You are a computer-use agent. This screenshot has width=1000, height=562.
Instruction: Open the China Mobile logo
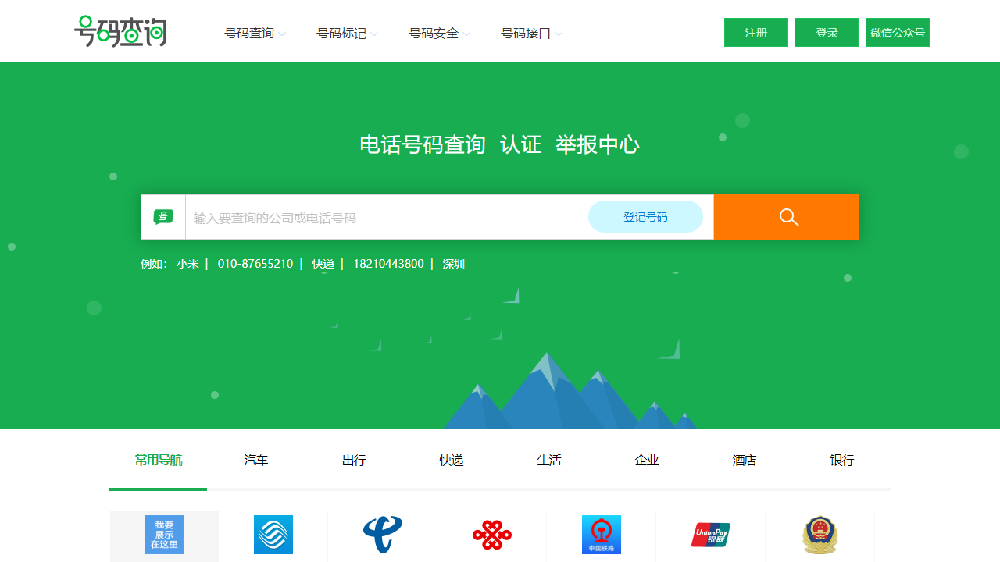click(x=273, y=535)
